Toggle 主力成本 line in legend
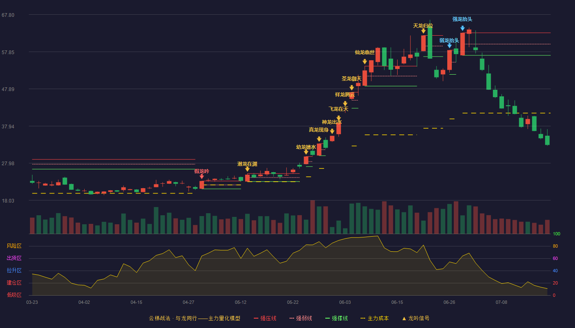The width and height of the screenshot is (575, 328). pos(375,318)
